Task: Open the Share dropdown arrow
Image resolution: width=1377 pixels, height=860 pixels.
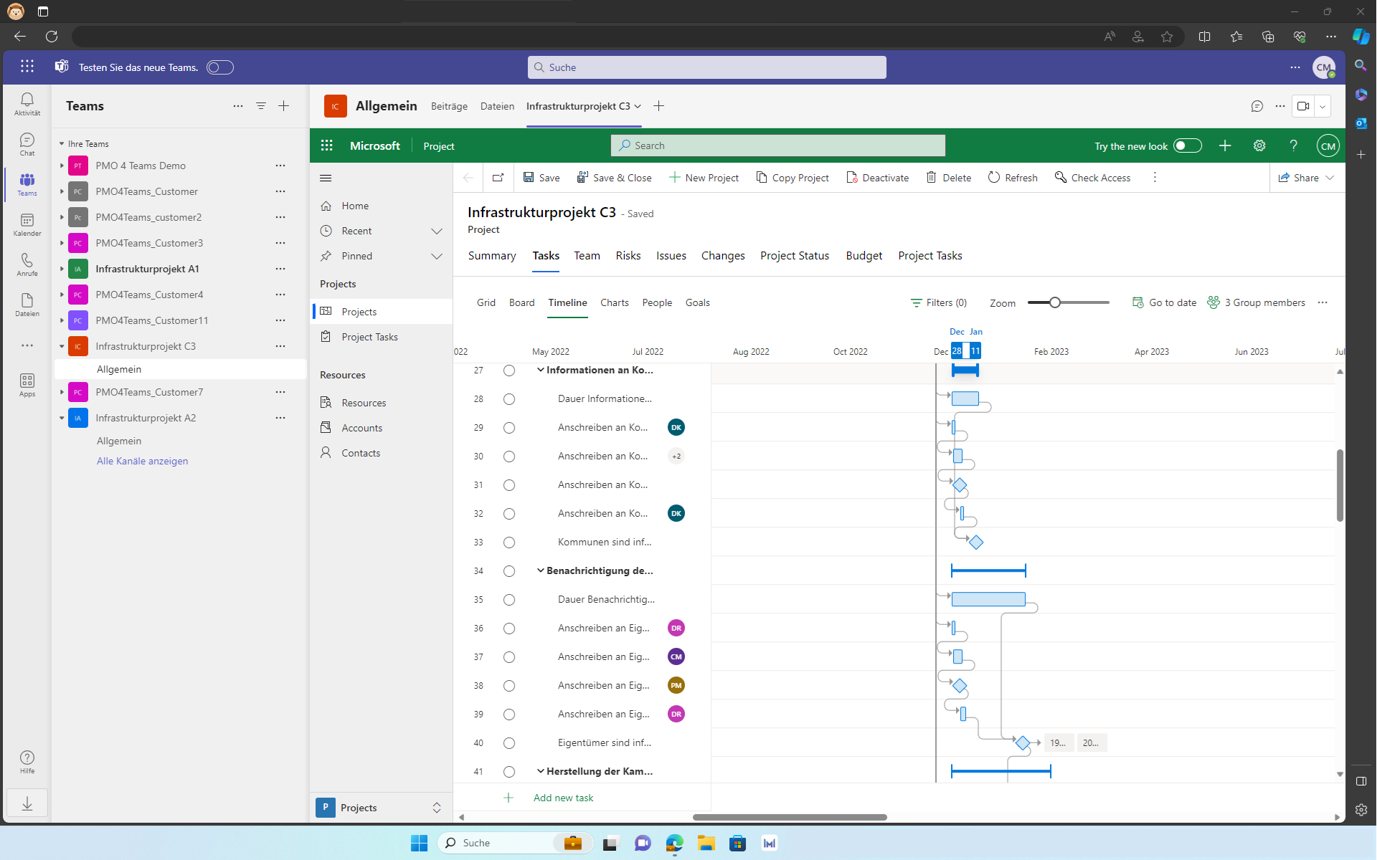Action: pos(1330,178)
